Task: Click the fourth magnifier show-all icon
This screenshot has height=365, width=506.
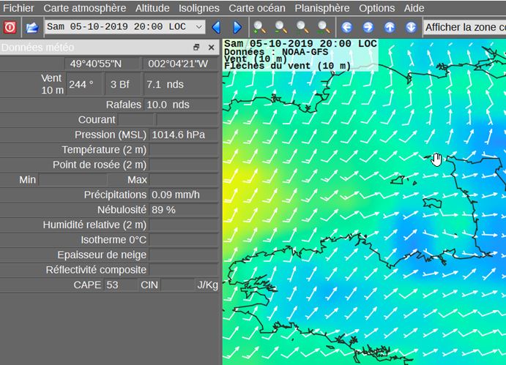Action: (x=324, y=27)
